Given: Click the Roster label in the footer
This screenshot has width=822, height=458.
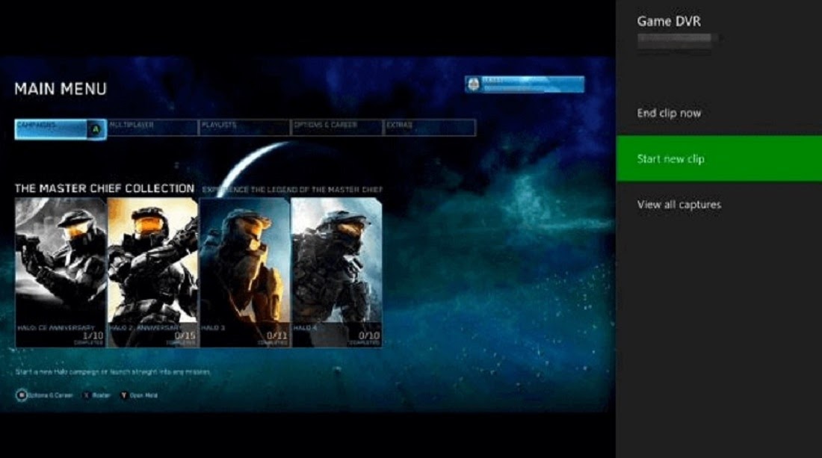Looking at the screenshot, I should (x=101, y=395).
